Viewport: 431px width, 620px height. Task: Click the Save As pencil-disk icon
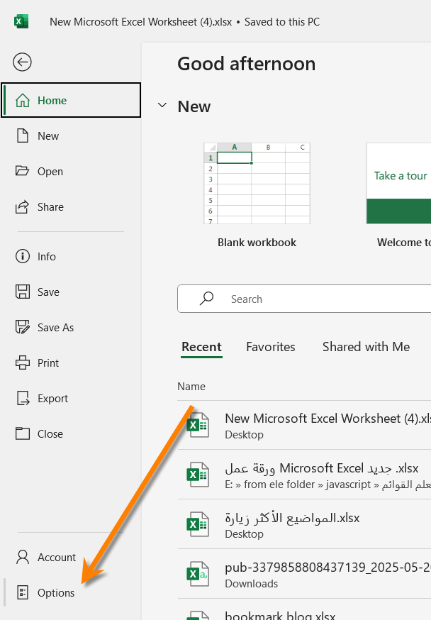click(23, 327)
